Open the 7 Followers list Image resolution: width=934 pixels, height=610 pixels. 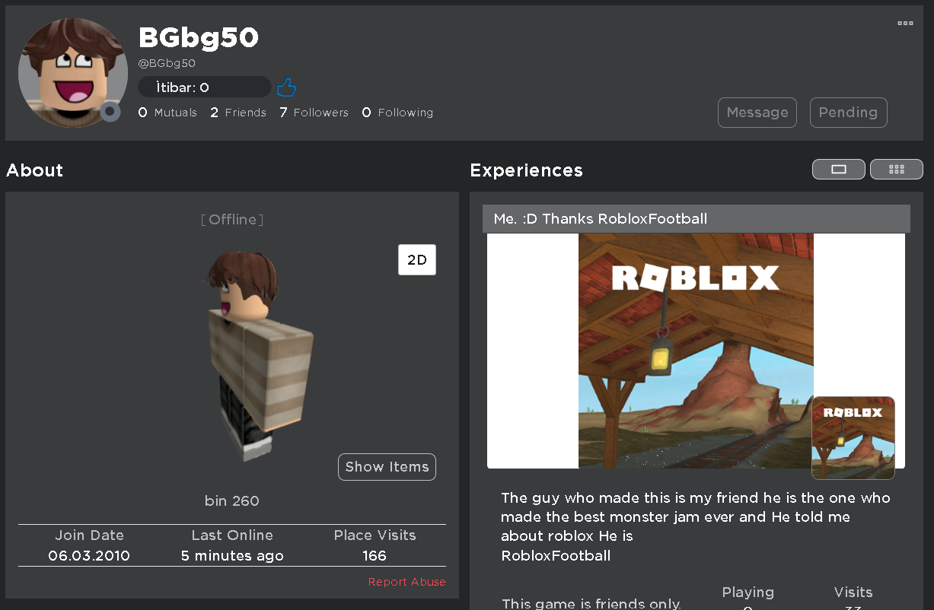[314, 113]
